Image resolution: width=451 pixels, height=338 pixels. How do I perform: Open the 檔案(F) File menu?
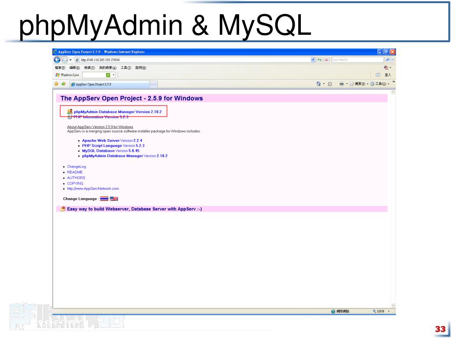click(60, 68)
